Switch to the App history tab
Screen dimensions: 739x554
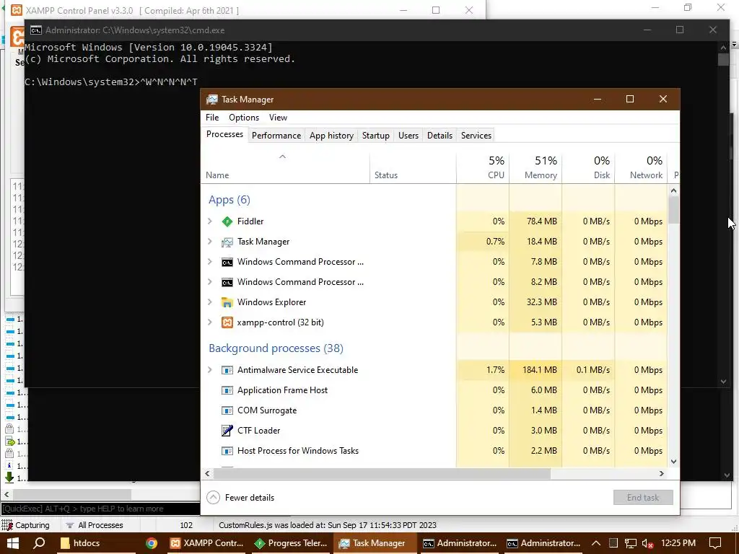[331, 136]
